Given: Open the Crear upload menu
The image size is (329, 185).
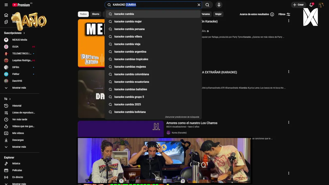Looking at the screenshot, I should click(298, 5).
